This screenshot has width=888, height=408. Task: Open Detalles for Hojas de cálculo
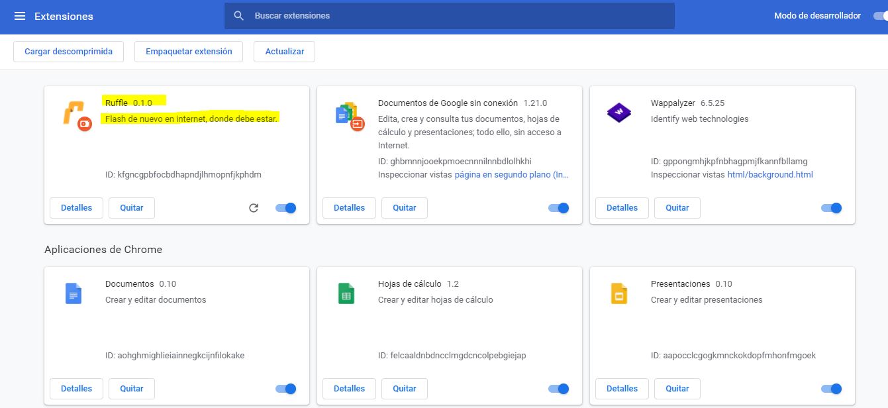pos(349,389)
